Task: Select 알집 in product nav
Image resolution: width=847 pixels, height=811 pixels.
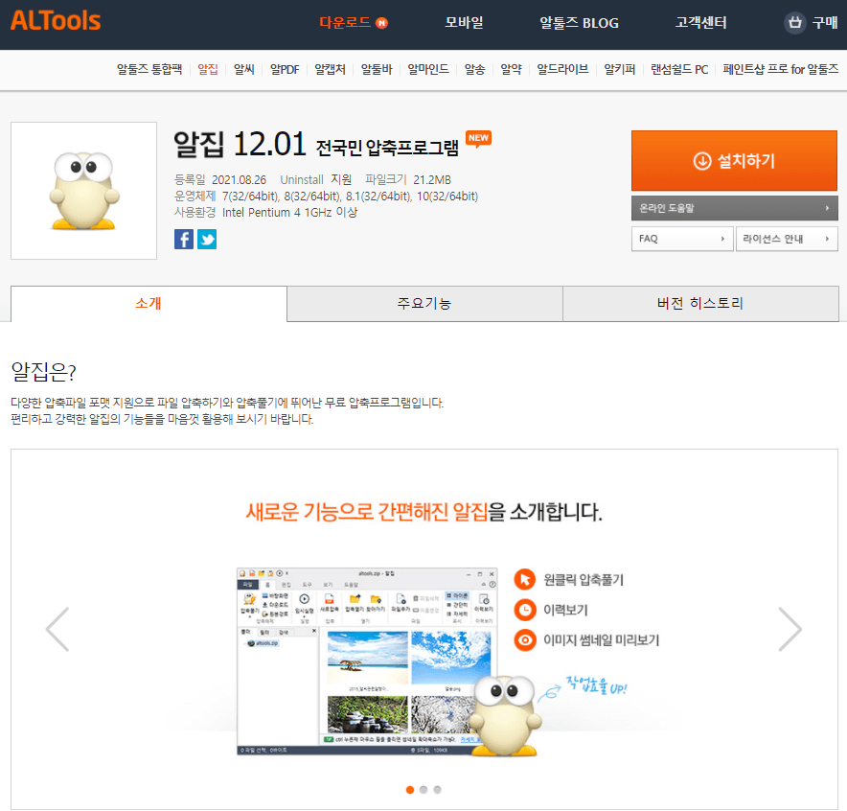Action: point(207,69)
